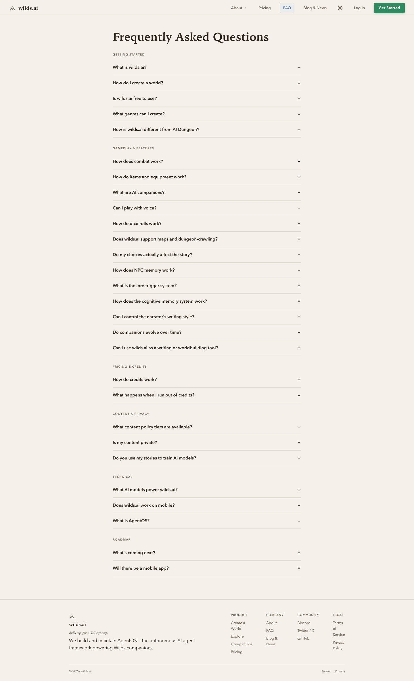Image resolution: width=414 pixels, height=681 pixels.
Task: Click the green Get Started button
Action: pos(389,8)
